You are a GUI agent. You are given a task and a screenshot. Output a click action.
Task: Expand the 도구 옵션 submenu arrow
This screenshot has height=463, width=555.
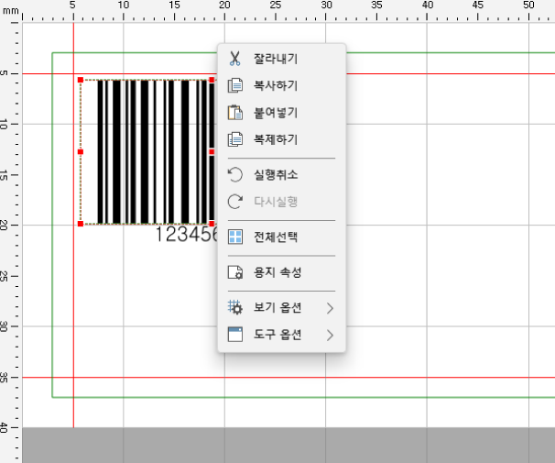coord(330,336)
